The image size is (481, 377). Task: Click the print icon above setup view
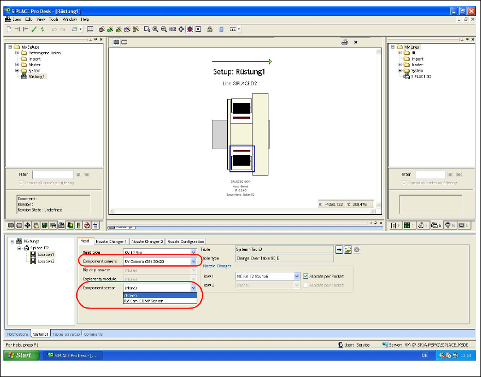(344, 42)
